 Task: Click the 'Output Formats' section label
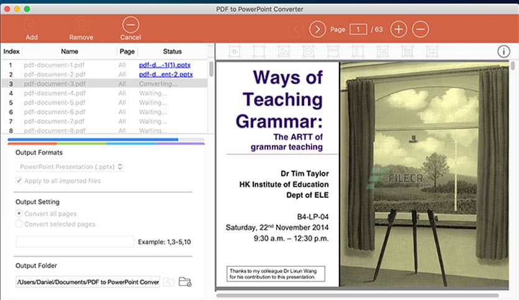39,152
